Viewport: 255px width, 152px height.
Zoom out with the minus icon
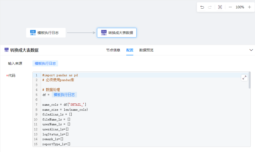(230, 7)
